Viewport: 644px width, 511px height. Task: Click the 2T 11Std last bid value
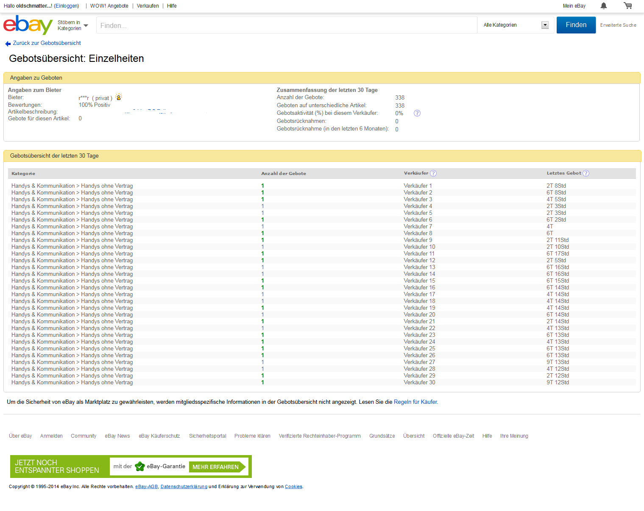coord(558,240)
